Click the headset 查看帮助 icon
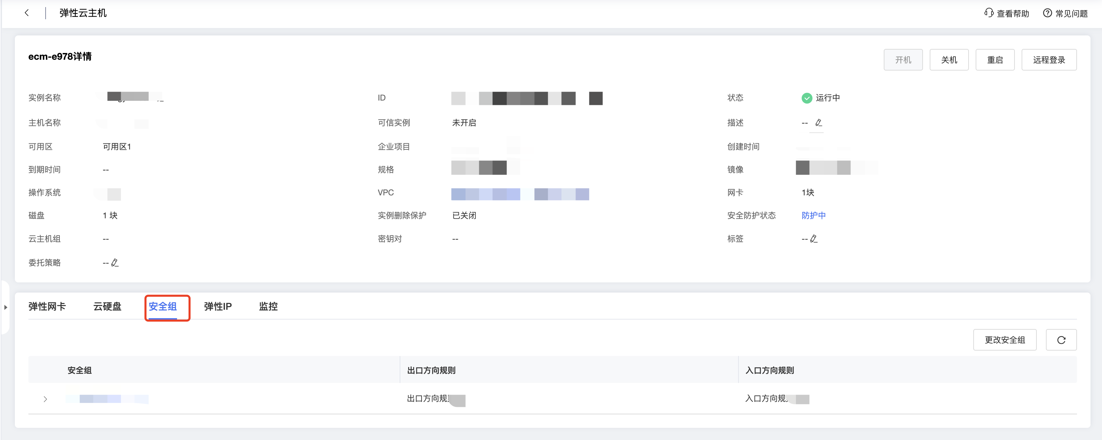The width and height of the screenshot is (1102, 440). pyautogui.click(x=988, y=13)
